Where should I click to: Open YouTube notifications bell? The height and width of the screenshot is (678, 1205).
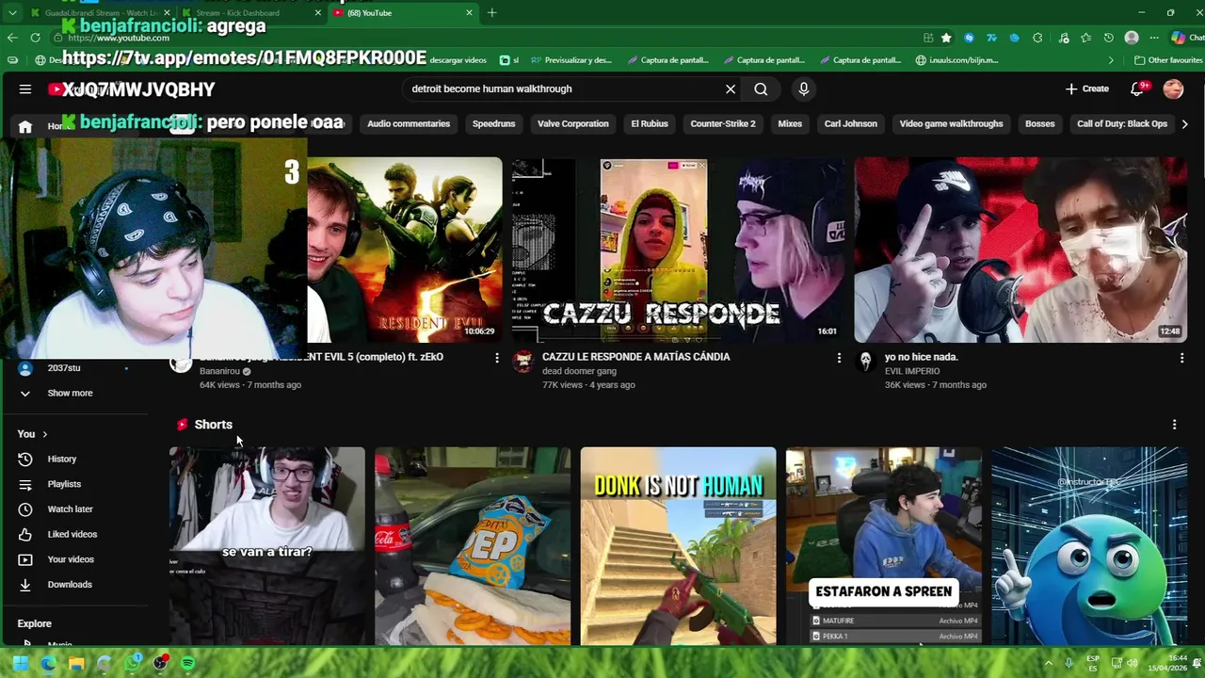click(1137, 89)
